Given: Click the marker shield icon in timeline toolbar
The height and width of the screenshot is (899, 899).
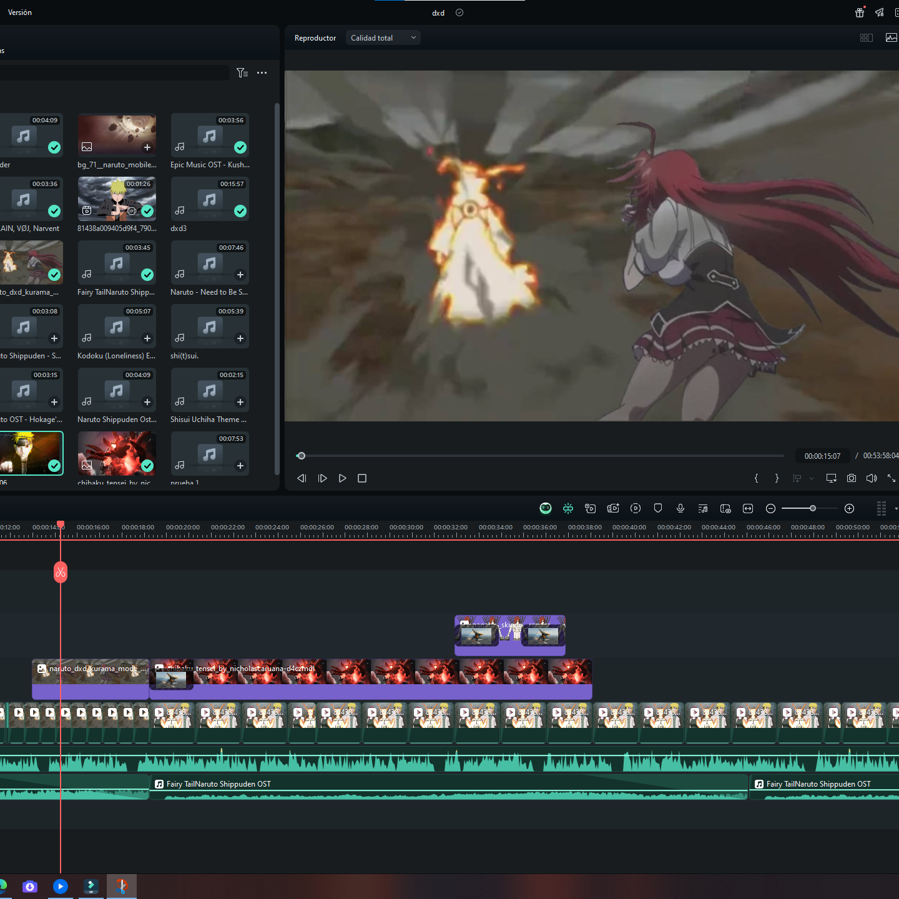Looking at the screenshot, I should [x=658, y=508].
